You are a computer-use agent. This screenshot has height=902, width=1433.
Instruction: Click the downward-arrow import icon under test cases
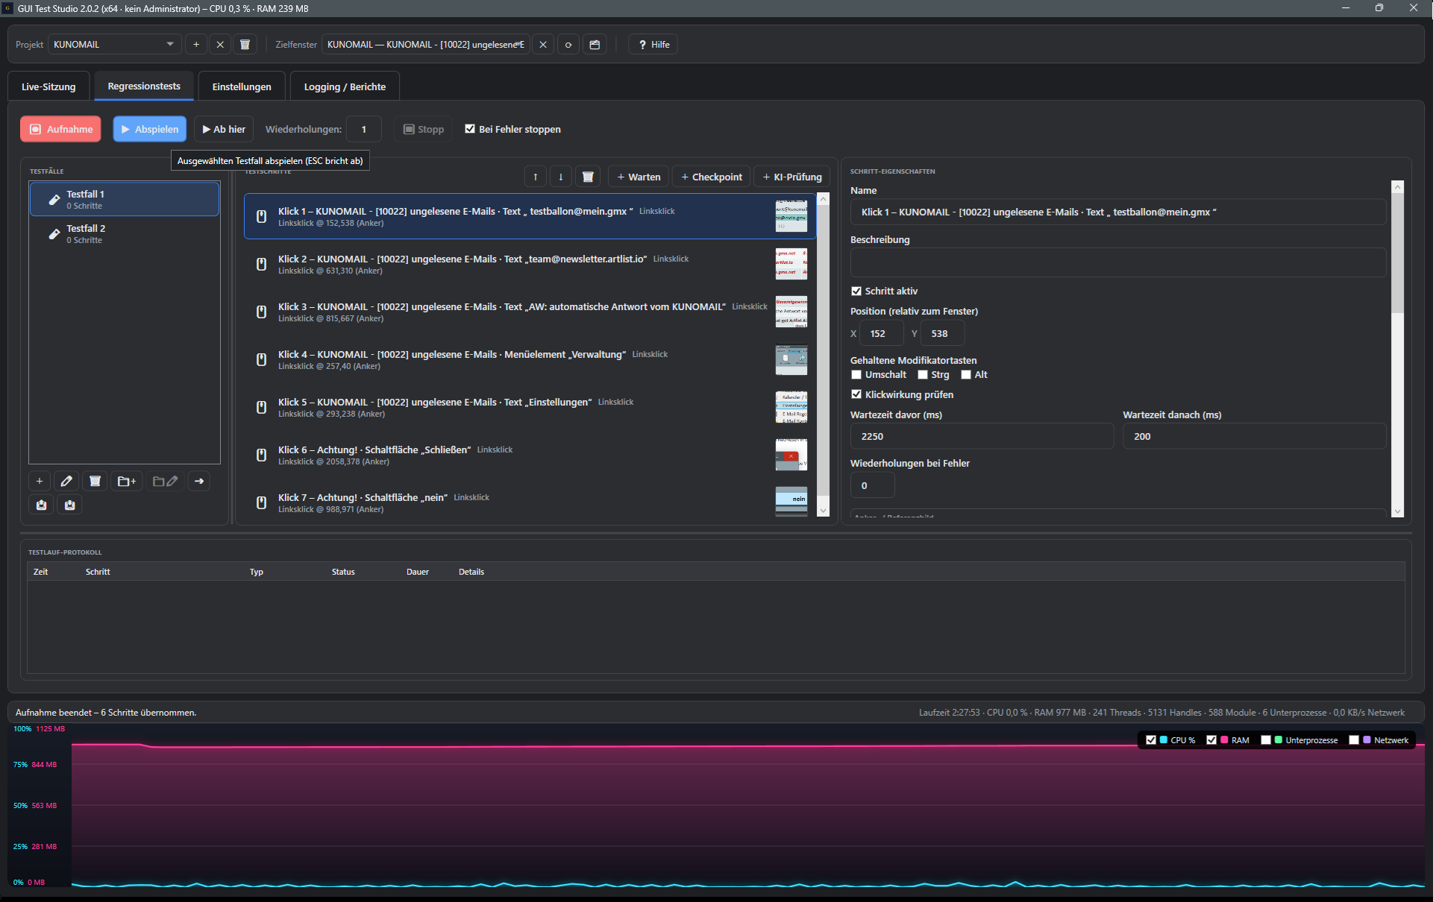pos(69,505)
